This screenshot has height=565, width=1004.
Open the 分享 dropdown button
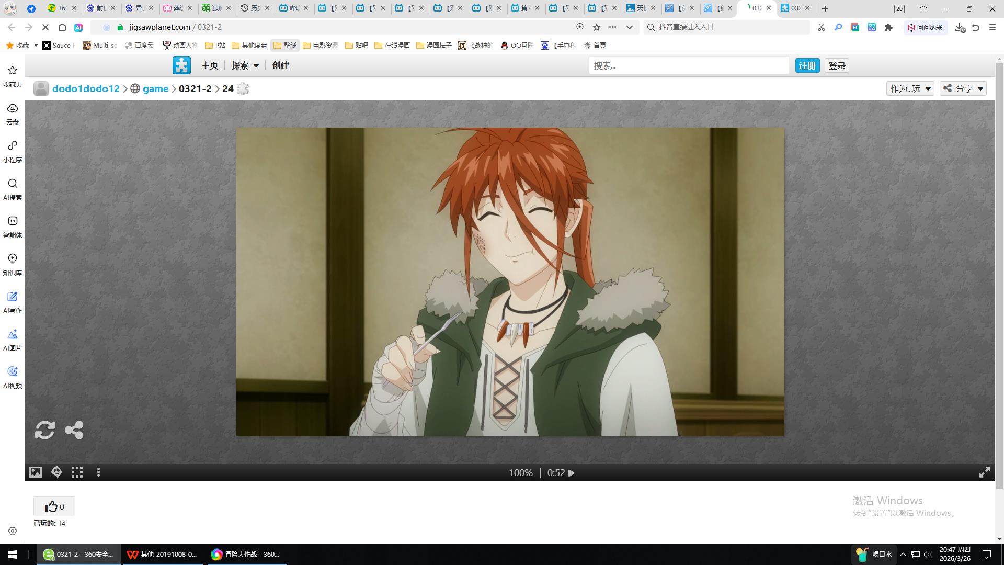coord(963,88)
